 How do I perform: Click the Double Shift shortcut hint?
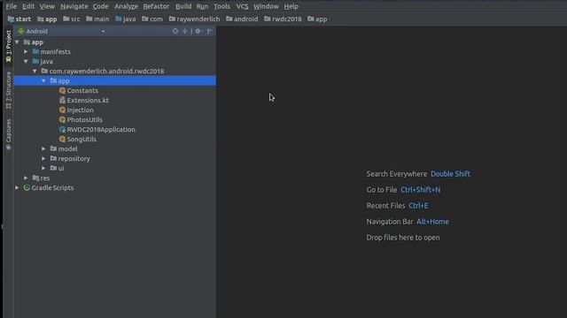pyautogui.click(x=451, y=174)
